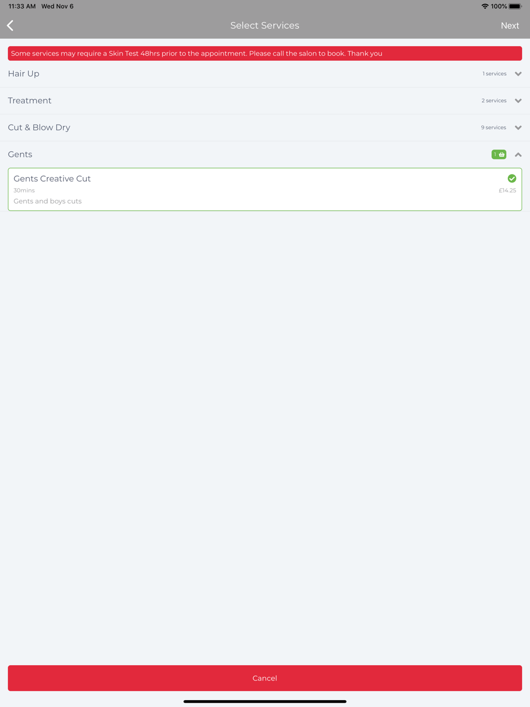The width and height of the screenshot is (530, 707).
Task: Open the Hair Up category row
Action: click(x=265, y=74)
